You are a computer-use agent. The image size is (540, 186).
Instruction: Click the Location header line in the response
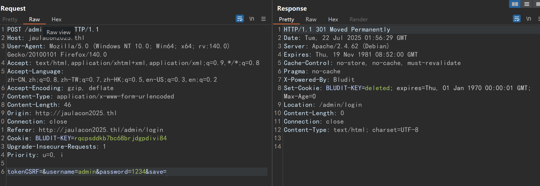tap(323, 105)
